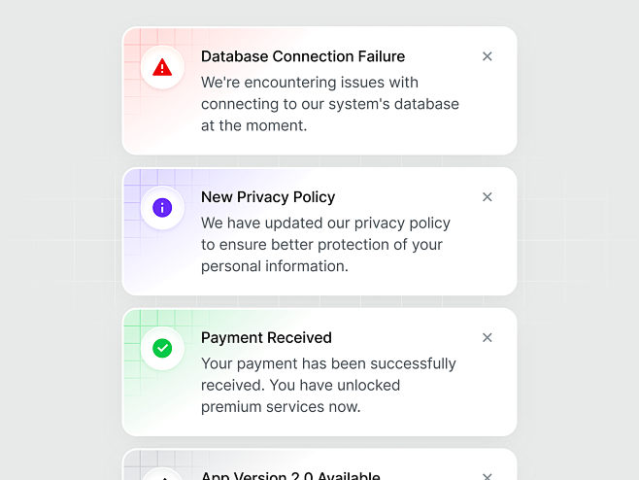Click the text "premium services now."

(281, 407)
